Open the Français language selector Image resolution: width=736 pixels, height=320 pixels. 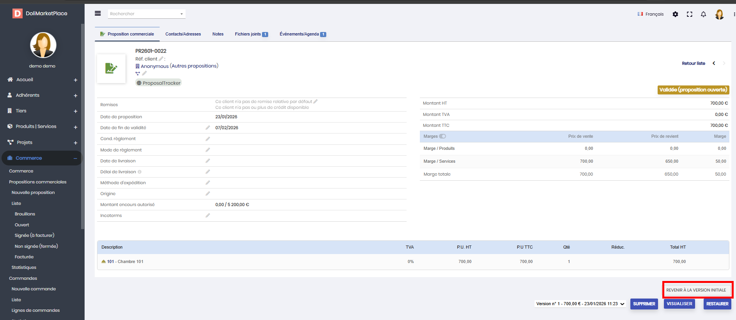pyautogui.click(x=651, y=14)
